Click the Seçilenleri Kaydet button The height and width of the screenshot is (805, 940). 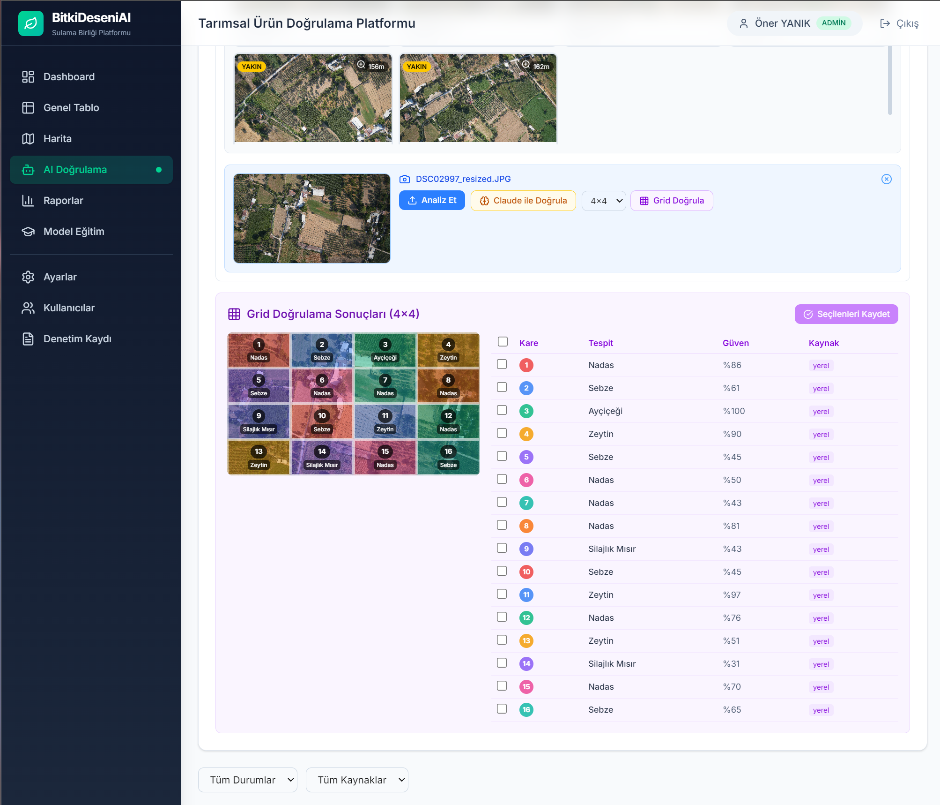pyautogui.click(x=846, y=314)
